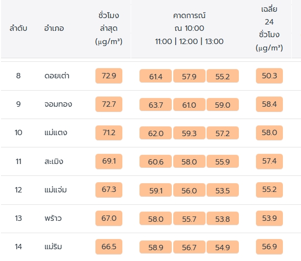Select district name พร้าว
The image size is (301, 261).
52,218
